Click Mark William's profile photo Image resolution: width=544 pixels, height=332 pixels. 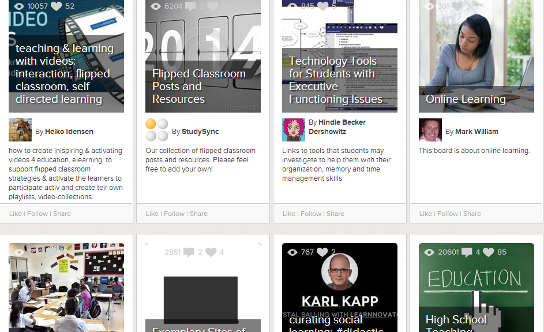point(430,130)
